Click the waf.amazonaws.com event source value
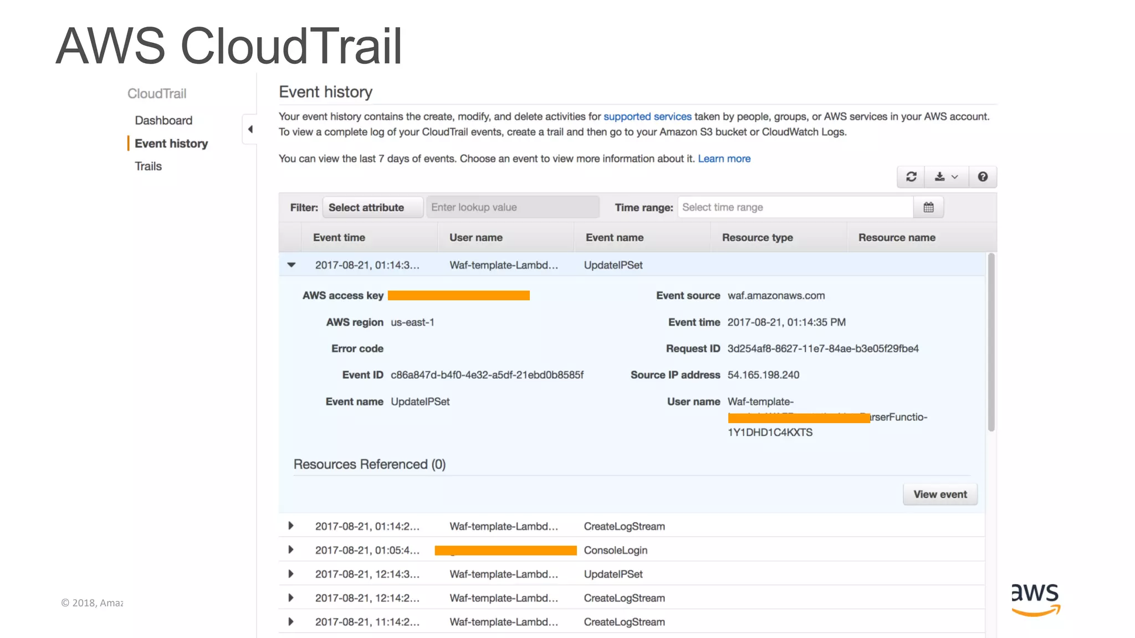Screen dimensions: 1135x638 click(776, 296)
